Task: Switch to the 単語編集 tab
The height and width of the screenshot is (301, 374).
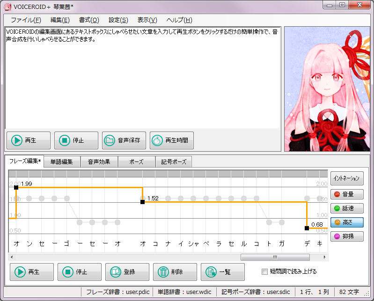Action: click(x=61, y=162)
